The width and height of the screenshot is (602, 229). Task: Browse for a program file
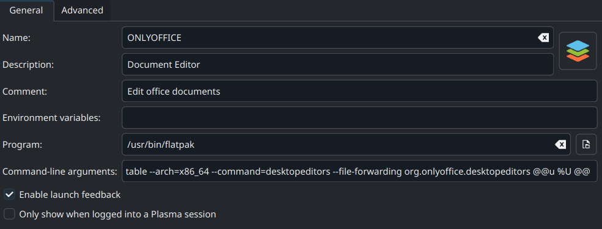(586, 145)
